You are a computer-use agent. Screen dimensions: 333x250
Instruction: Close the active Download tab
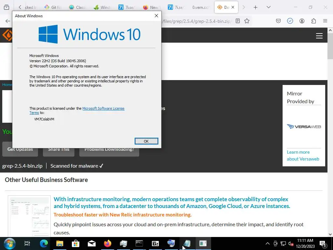point(233,7)
